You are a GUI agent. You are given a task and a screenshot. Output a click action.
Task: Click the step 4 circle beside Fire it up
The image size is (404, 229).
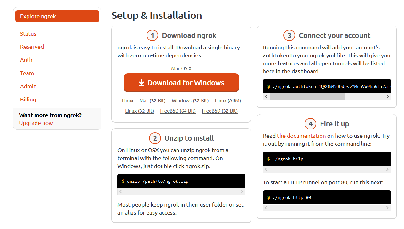tap(310, 124)
